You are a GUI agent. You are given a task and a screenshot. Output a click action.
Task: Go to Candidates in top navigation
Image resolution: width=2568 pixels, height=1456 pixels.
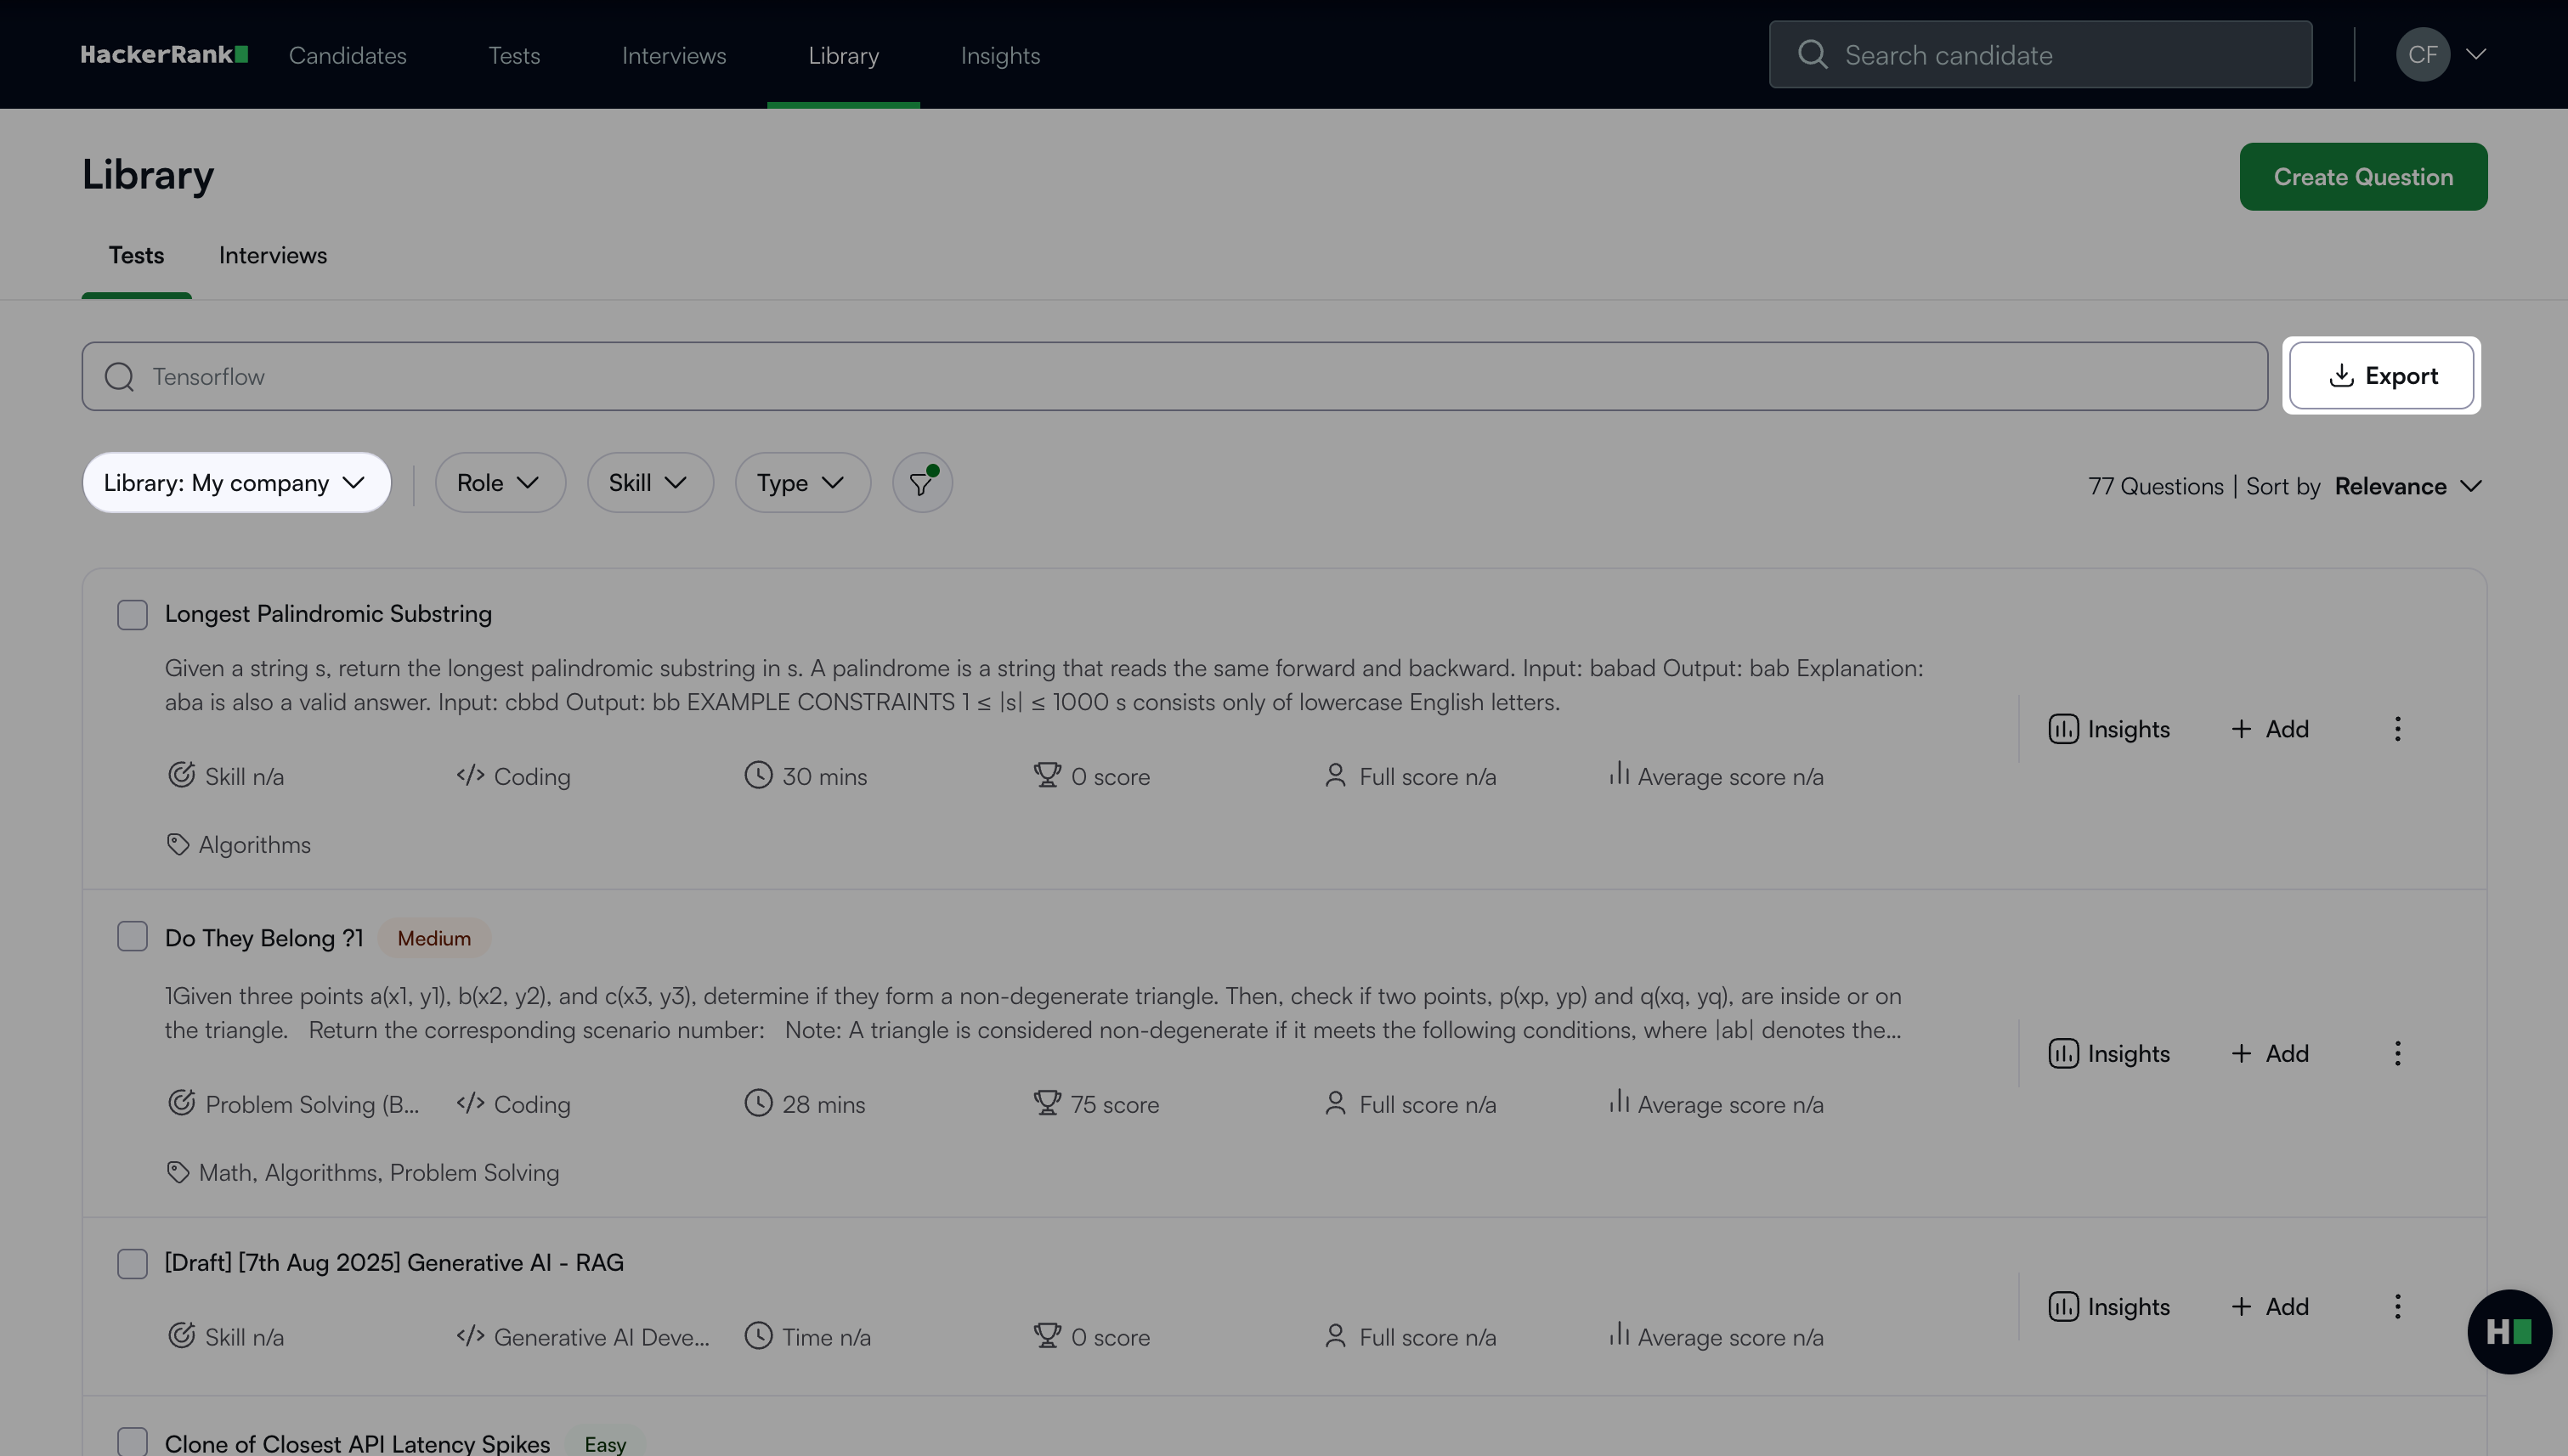tap(348, 56)
